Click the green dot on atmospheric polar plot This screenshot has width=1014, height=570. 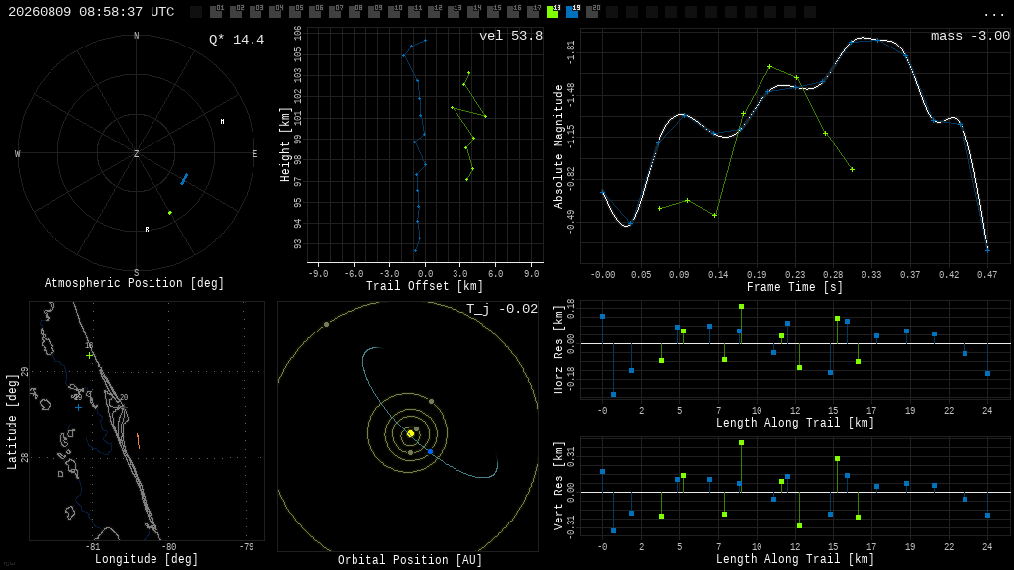[x=170, y=213]
